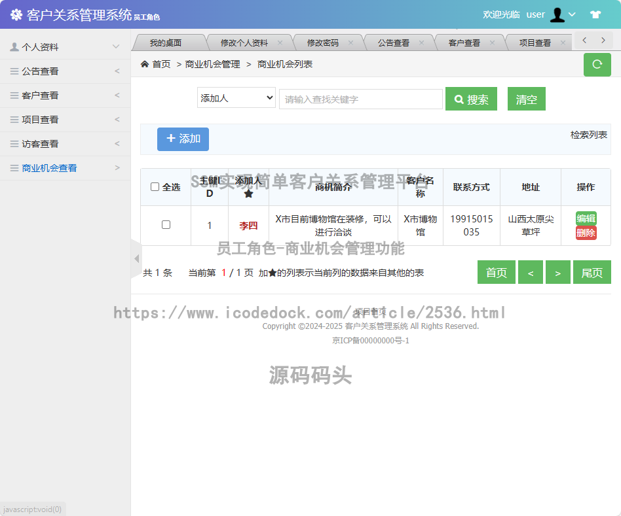Screen dimensions: 621x516
Task: Close the 项目查看 tab
Action: point(563,43)
